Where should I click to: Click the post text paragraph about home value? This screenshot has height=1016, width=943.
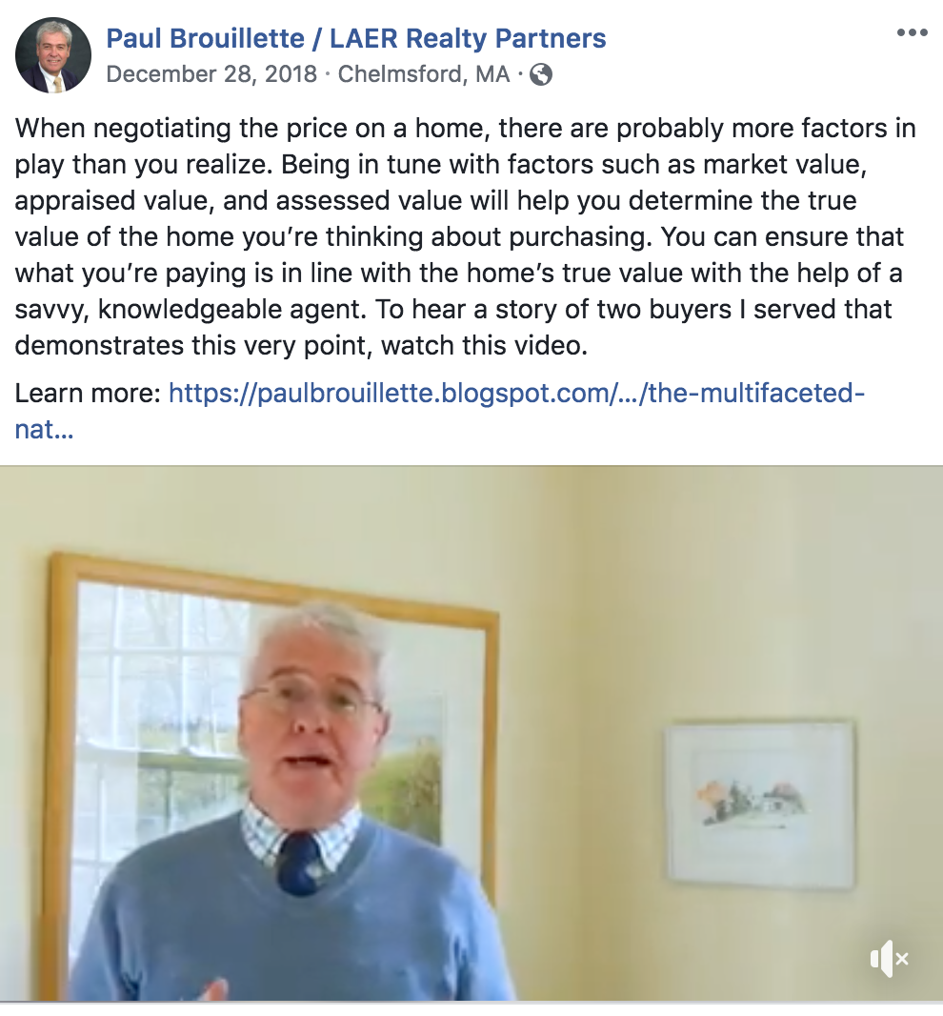[x=465, y=236]
